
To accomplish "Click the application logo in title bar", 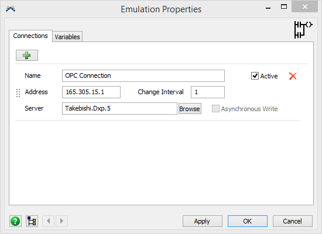I will point(11,9).
